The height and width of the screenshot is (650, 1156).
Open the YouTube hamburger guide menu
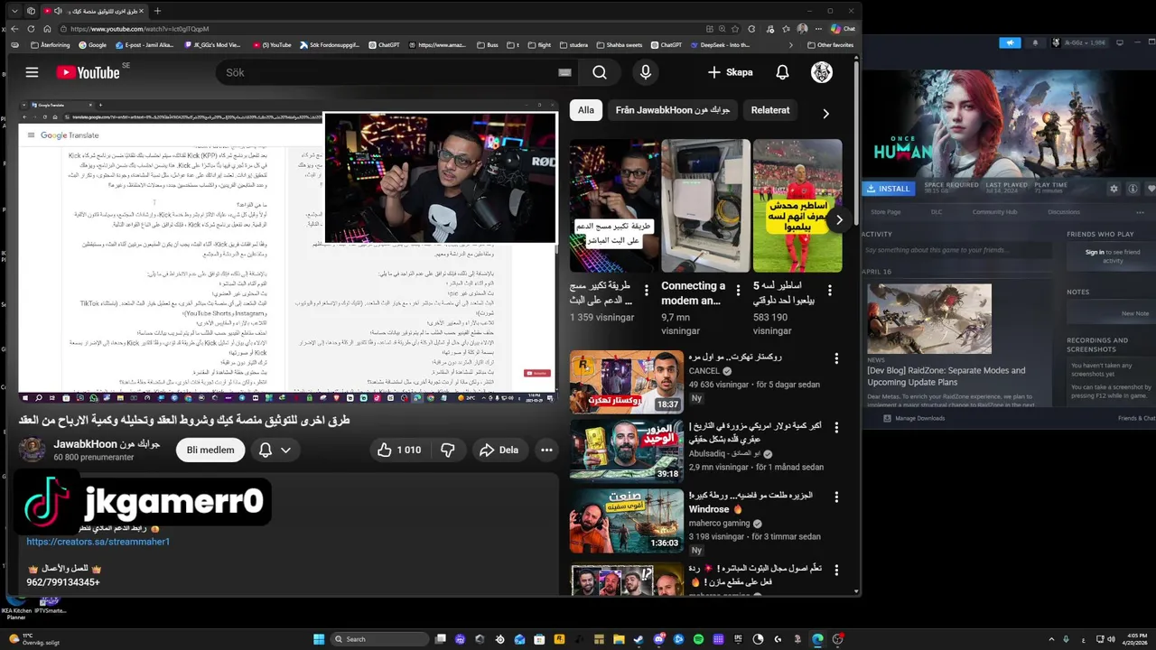32,72
